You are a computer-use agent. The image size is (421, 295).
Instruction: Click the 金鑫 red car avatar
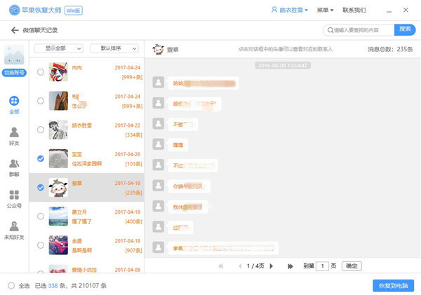pos(58,245)
